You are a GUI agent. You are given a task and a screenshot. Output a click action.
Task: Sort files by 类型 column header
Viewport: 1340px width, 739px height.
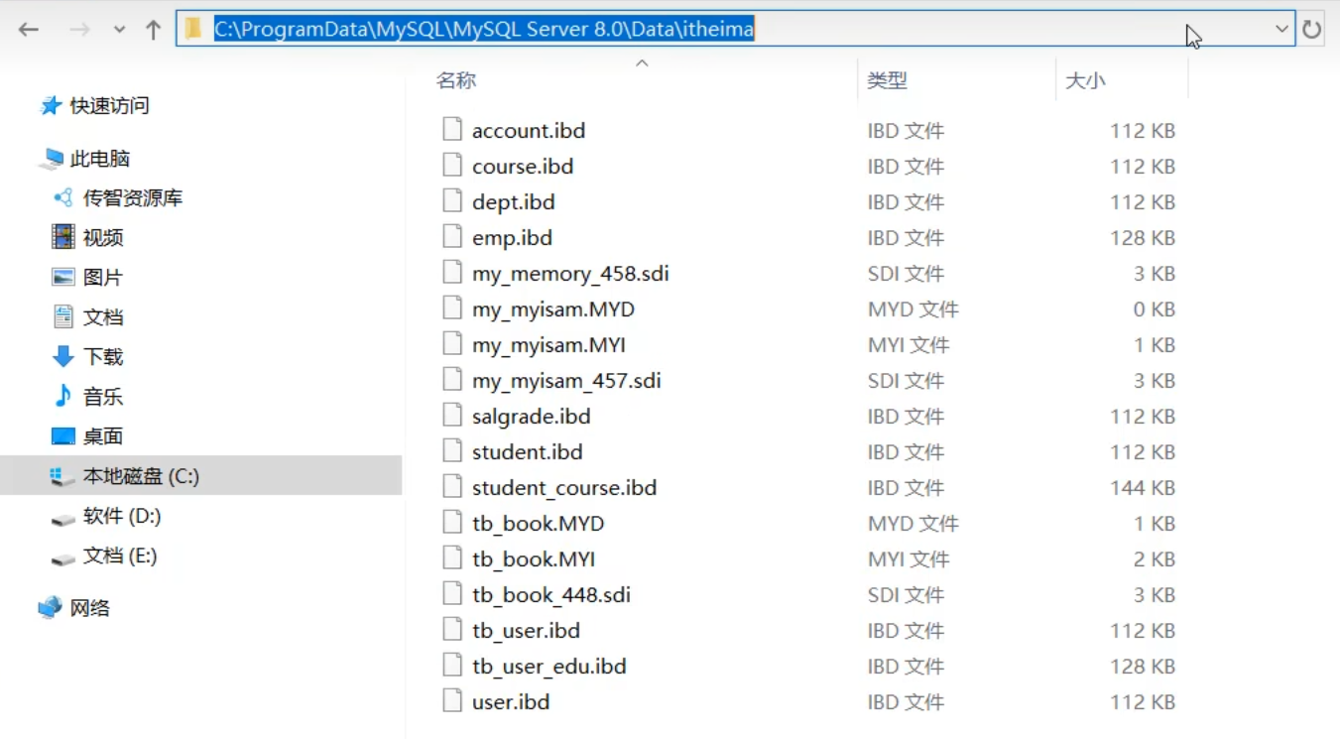[887, 80]
